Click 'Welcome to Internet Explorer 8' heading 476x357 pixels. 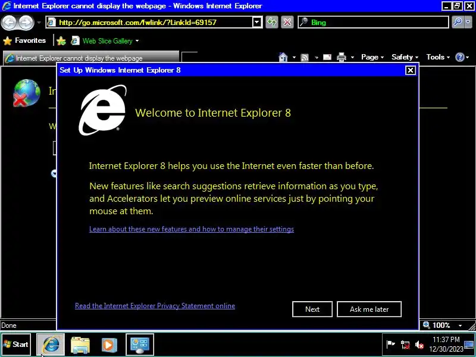[213, 113]
